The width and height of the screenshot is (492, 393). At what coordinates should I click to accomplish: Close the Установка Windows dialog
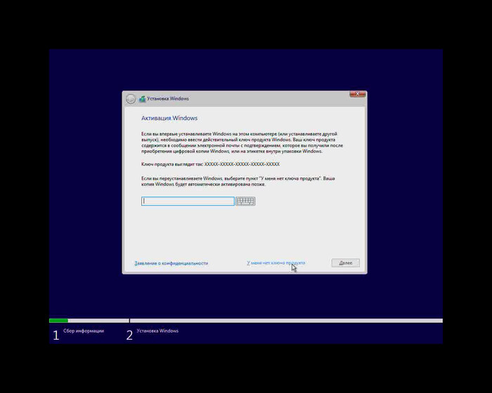(x=357, y=94)
